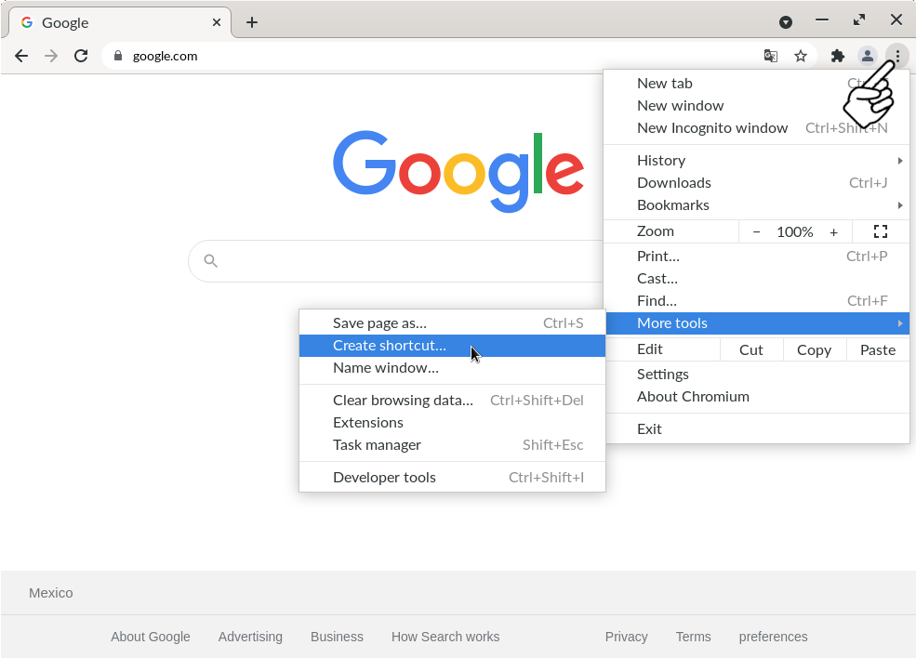916x658 pixels.
Task: Select Cast... menu entry
Action: tap(757, 279)
